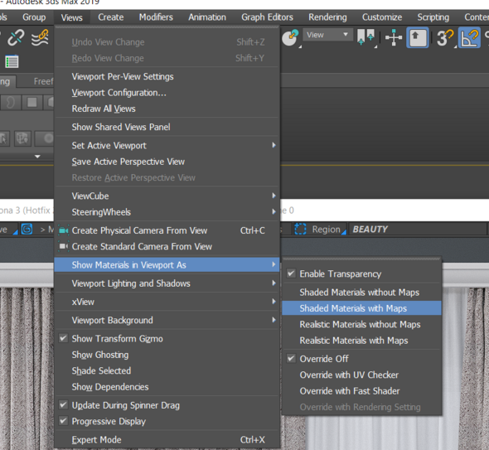Choose Override with UV Checker
The image size is (489, 450).
361,375
